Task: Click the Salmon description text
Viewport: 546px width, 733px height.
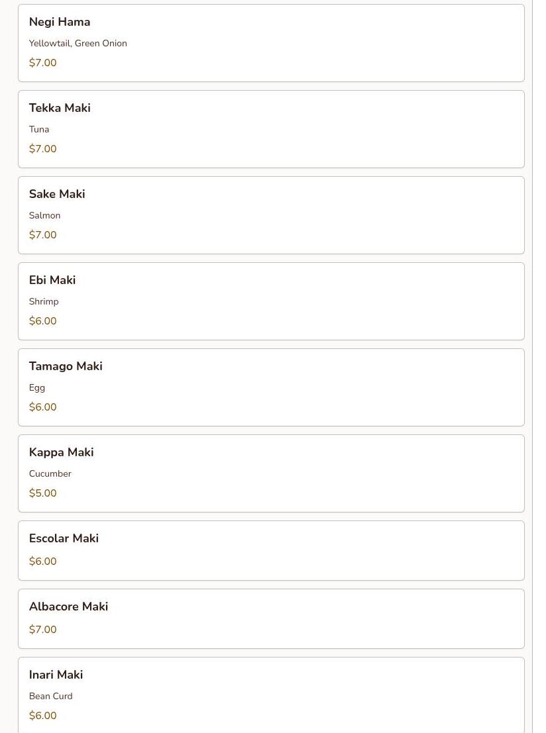Action: pos(44,215)
